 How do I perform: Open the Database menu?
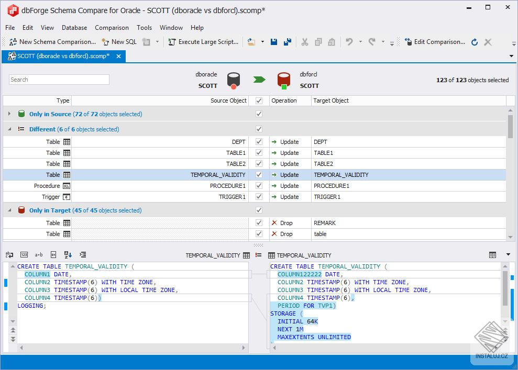(x=74, y=28)
